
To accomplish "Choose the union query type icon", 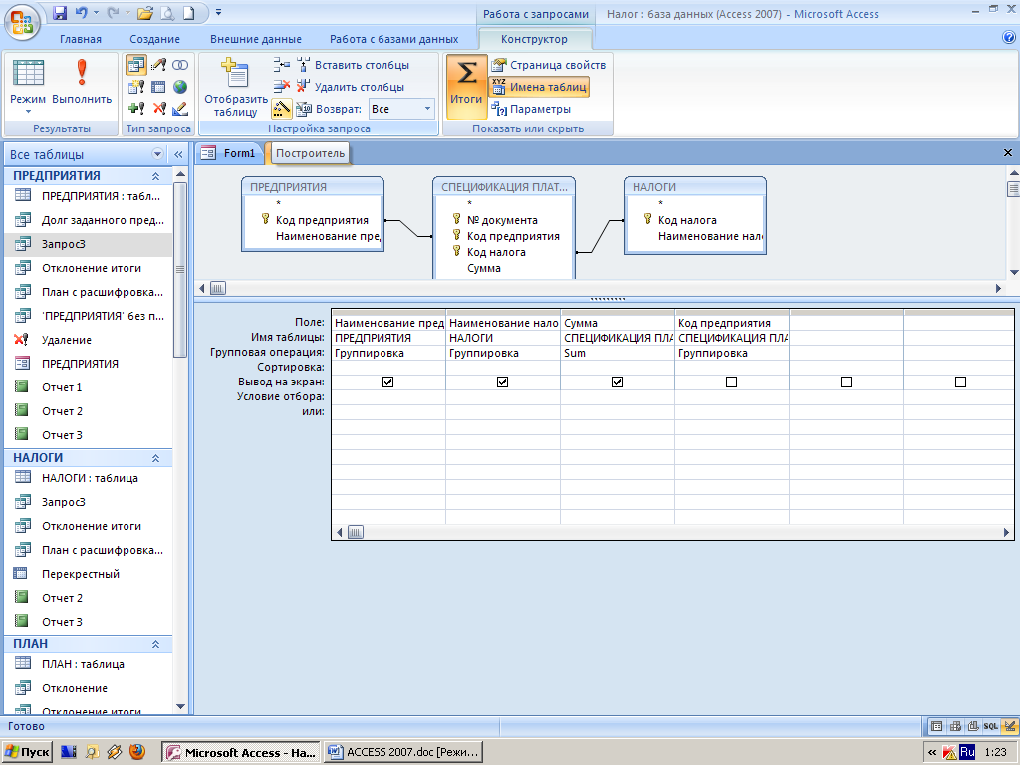I will point(180,65).
